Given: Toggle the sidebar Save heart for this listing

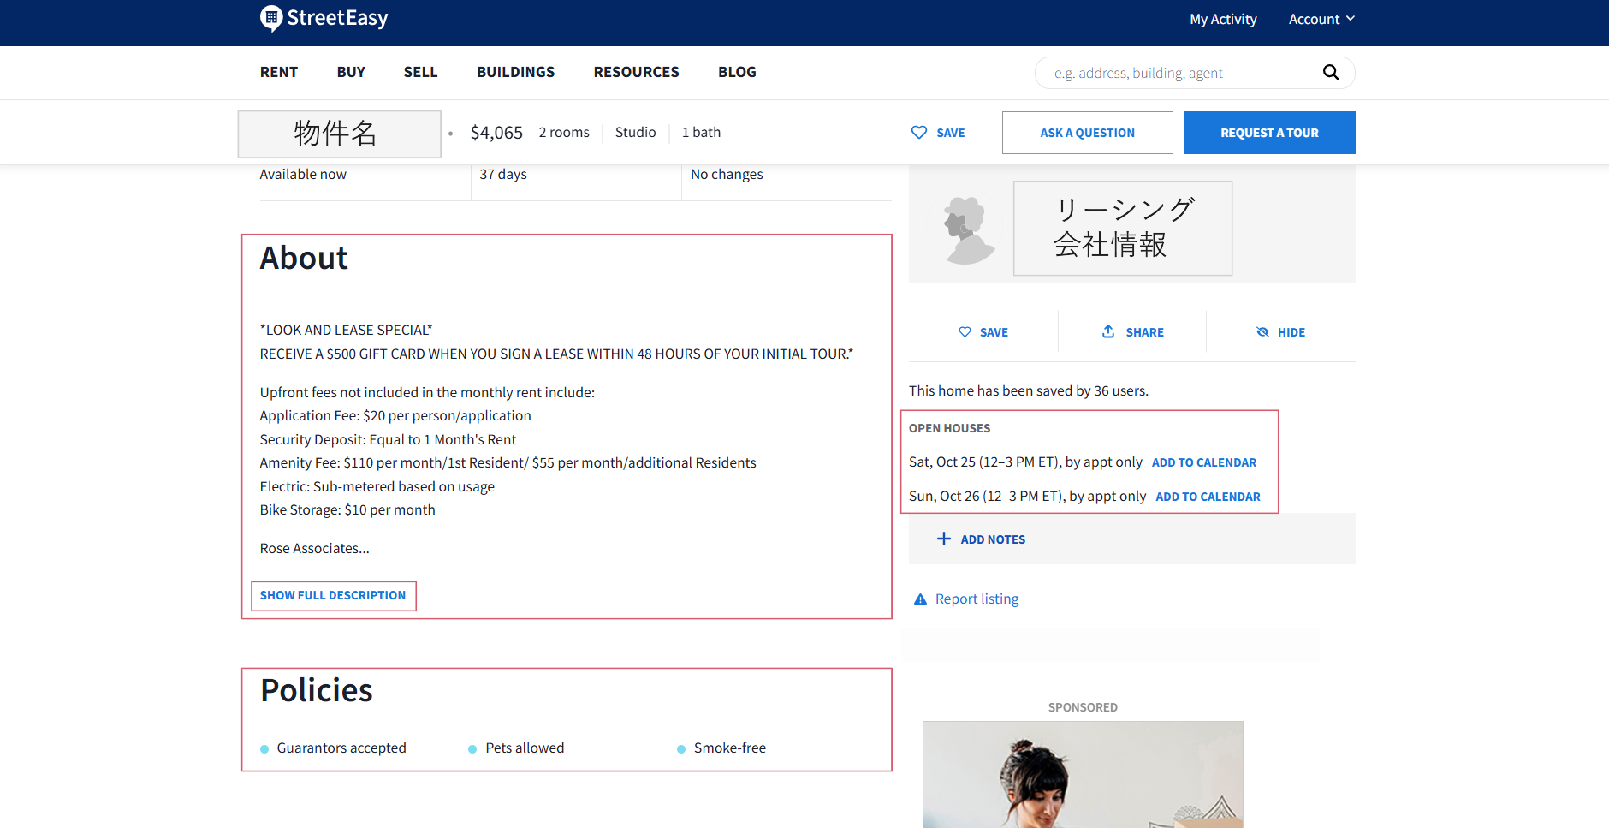Looking at the screenshot, I should point(983,332).
